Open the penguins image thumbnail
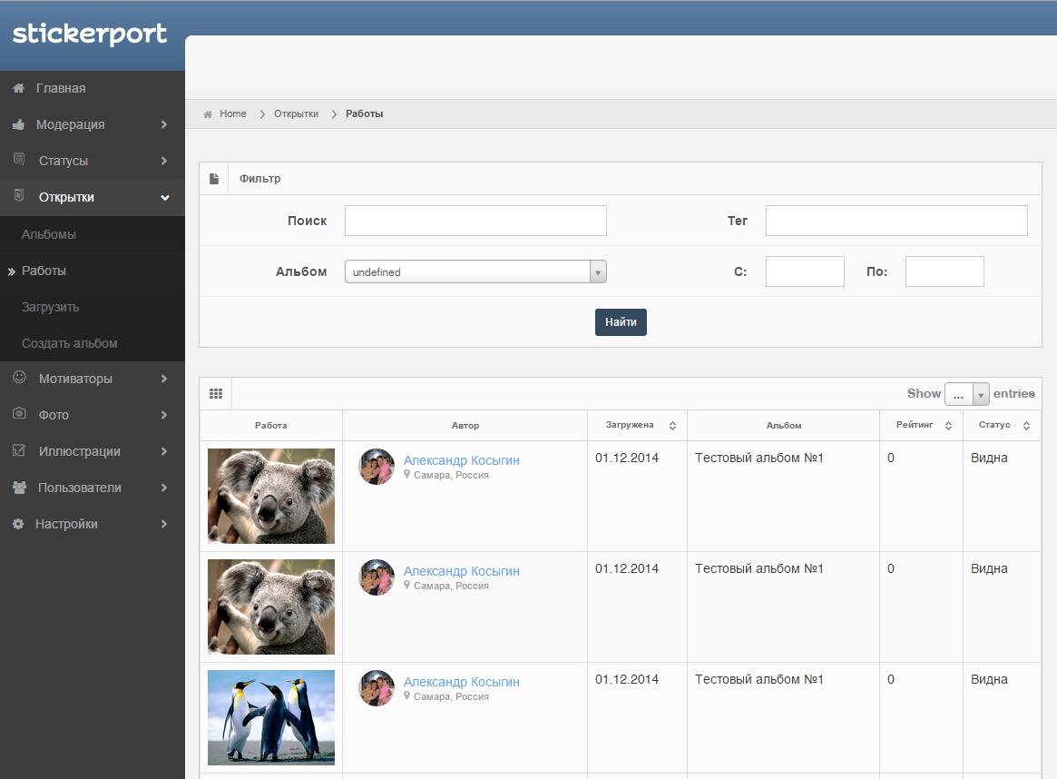Viewport: 1057px width, 779px height. tap(271, 717)
